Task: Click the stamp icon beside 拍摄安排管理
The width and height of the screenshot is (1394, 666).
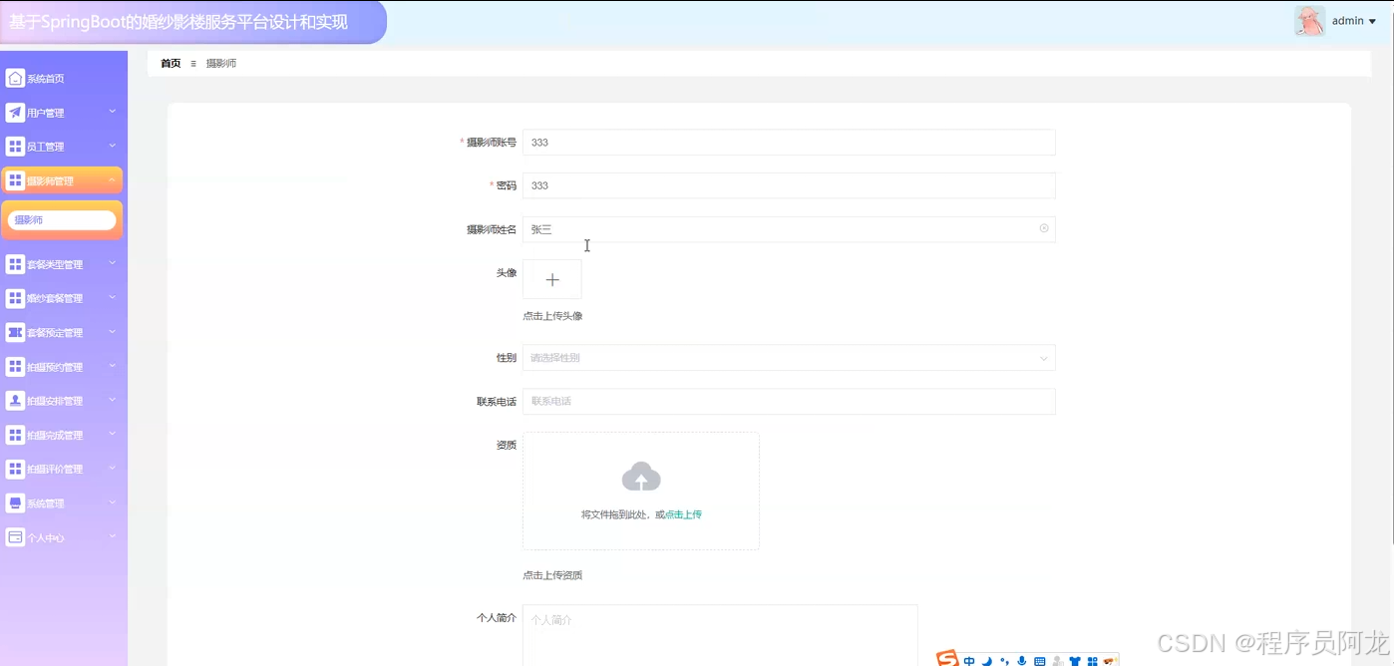Action: (x=15, y=401)
